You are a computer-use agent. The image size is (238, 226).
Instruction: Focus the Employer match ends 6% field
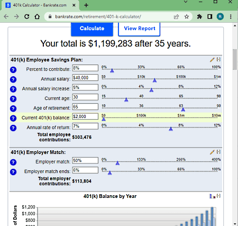tap(85, 170)
